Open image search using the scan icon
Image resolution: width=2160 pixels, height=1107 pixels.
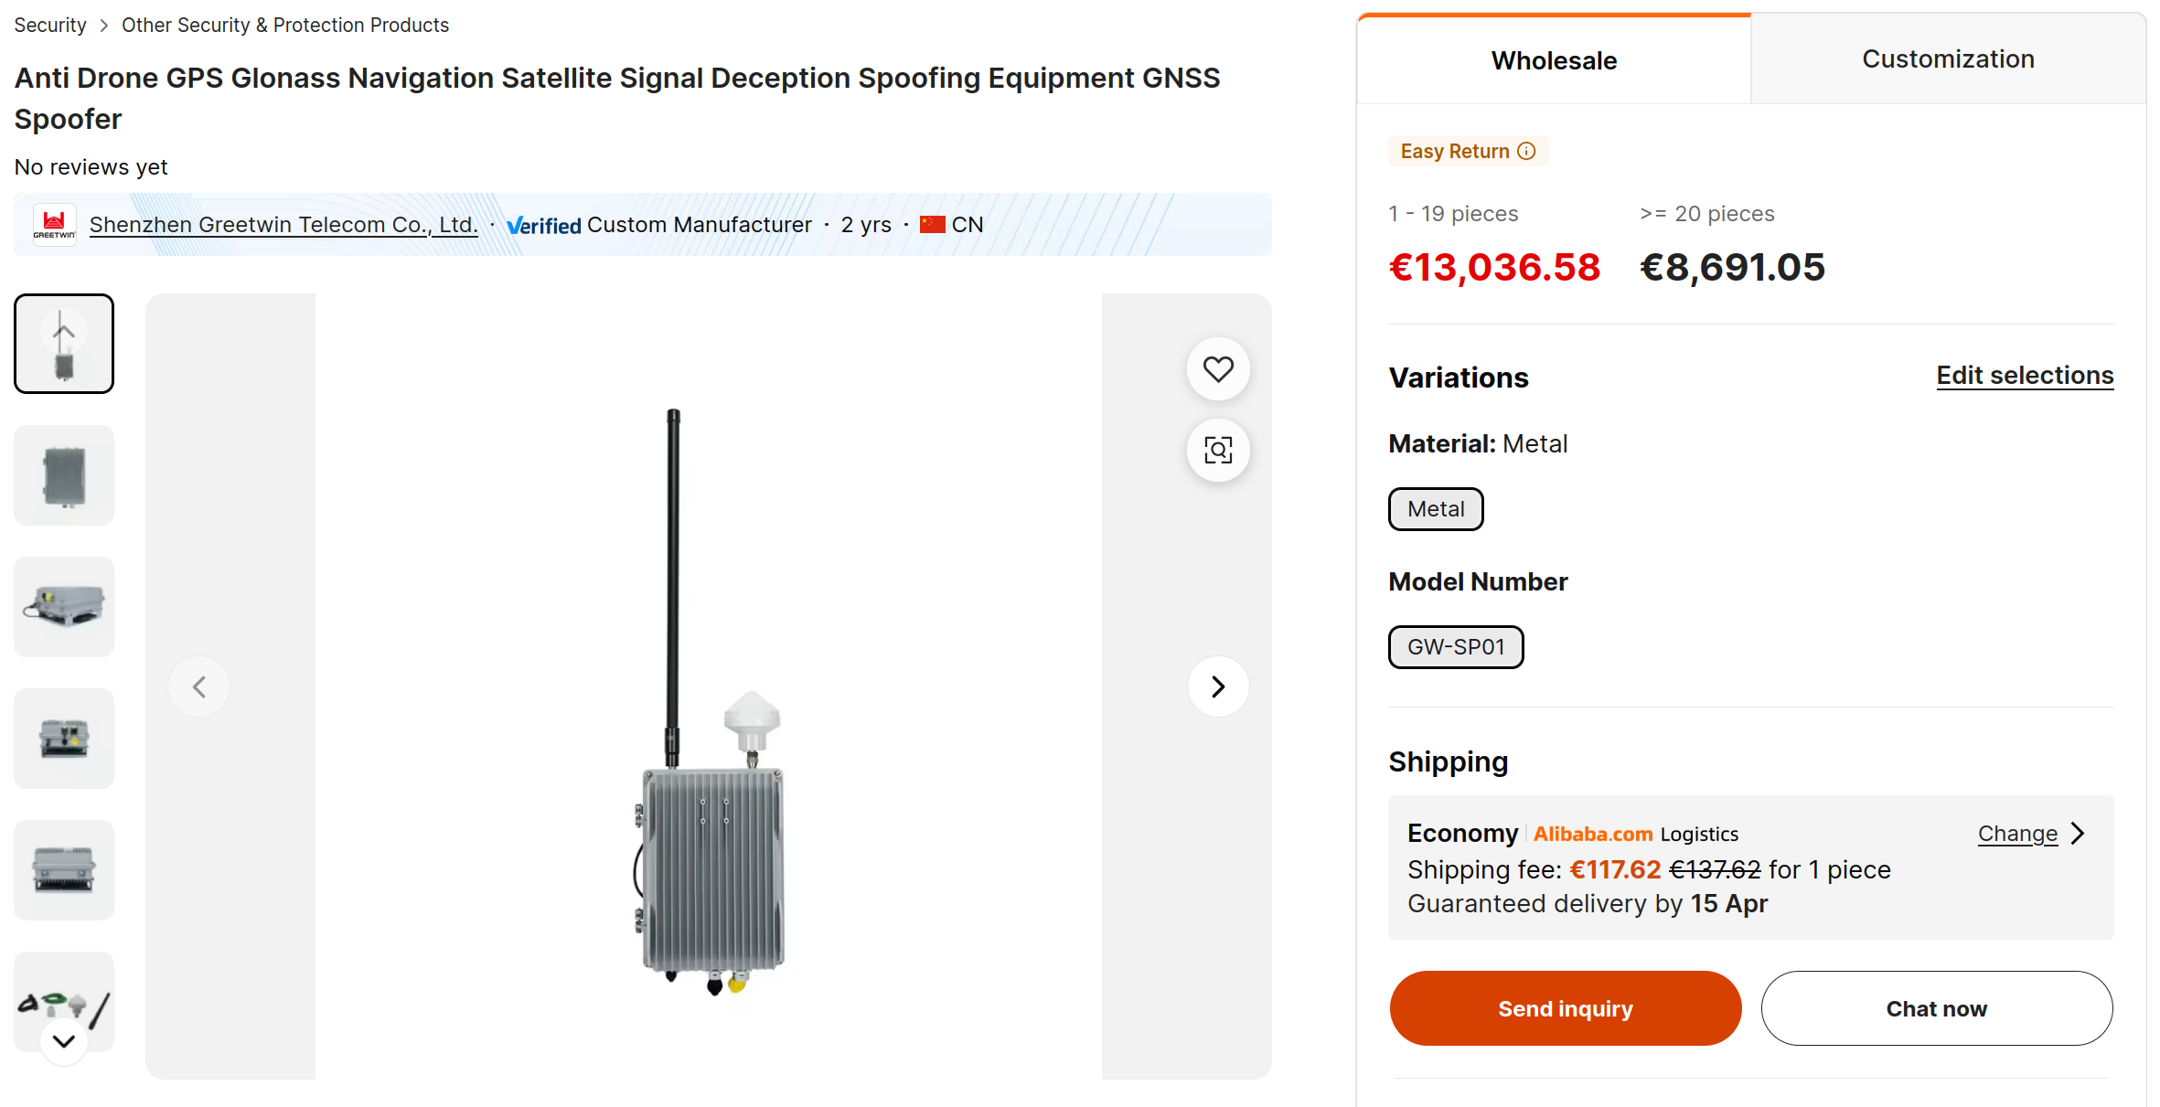click(x=1218, y=450)
